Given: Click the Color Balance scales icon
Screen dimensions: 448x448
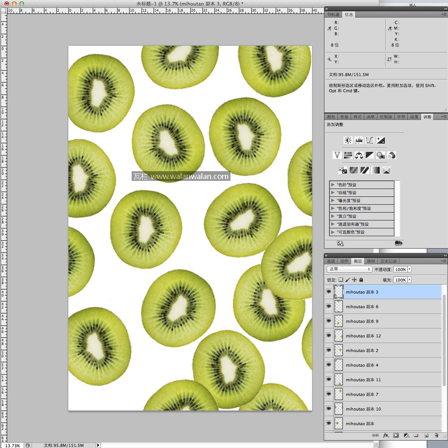Looking at the screenshot, I should tap(359, 155).
